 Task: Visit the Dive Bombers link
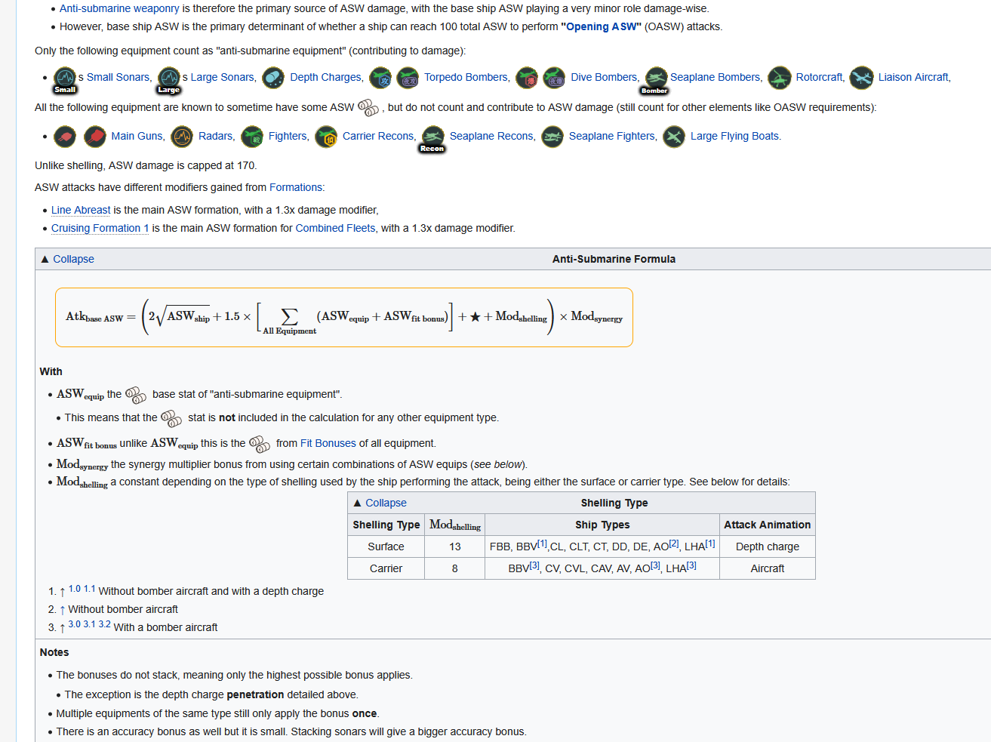coord(605,77)
